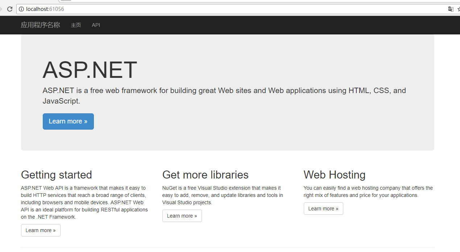Click the Web Hosting heading

(335, 175)
